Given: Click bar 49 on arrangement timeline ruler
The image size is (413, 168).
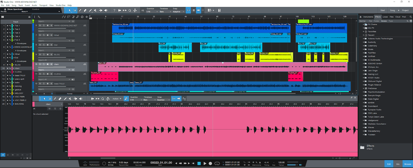Looking at the screenshot, I should click(x=185, y=17).
